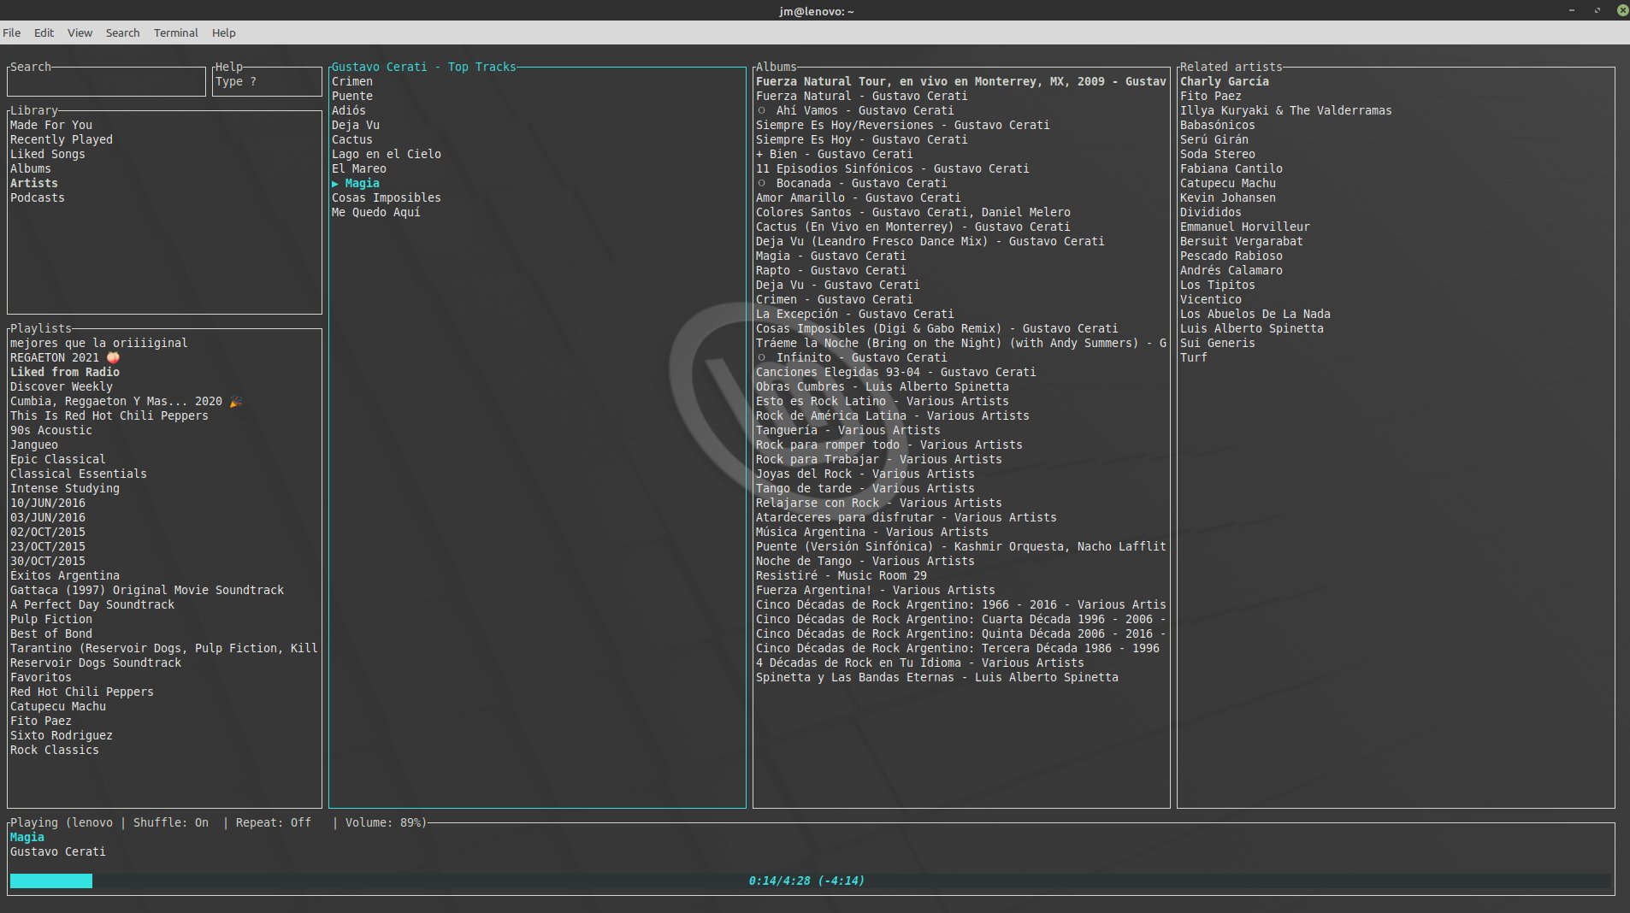Image resolution: width=1630 pixels, height=913 pixels.
Task: Open the Terminal menu
Action: [x=175, y=32]
